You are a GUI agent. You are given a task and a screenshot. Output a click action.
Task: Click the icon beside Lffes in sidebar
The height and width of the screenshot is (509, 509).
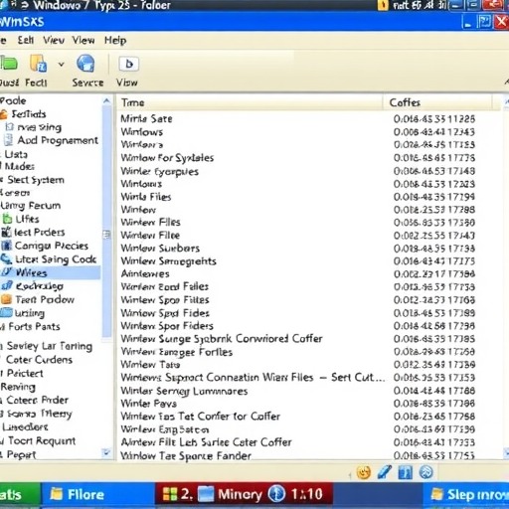[7, 219]
